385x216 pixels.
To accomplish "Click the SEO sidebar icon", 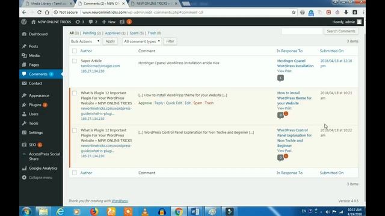I will click(24, 145).
